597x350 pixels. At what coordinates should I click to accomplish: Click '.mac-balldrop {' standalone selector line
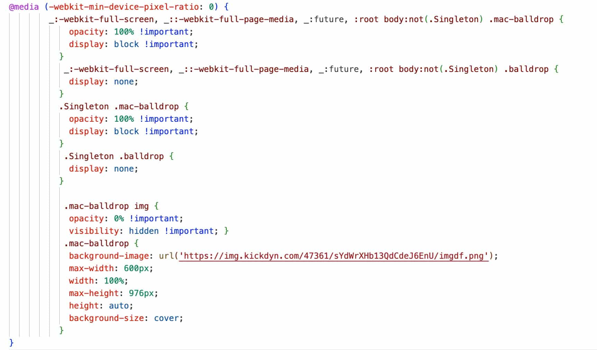click(101, 243)
